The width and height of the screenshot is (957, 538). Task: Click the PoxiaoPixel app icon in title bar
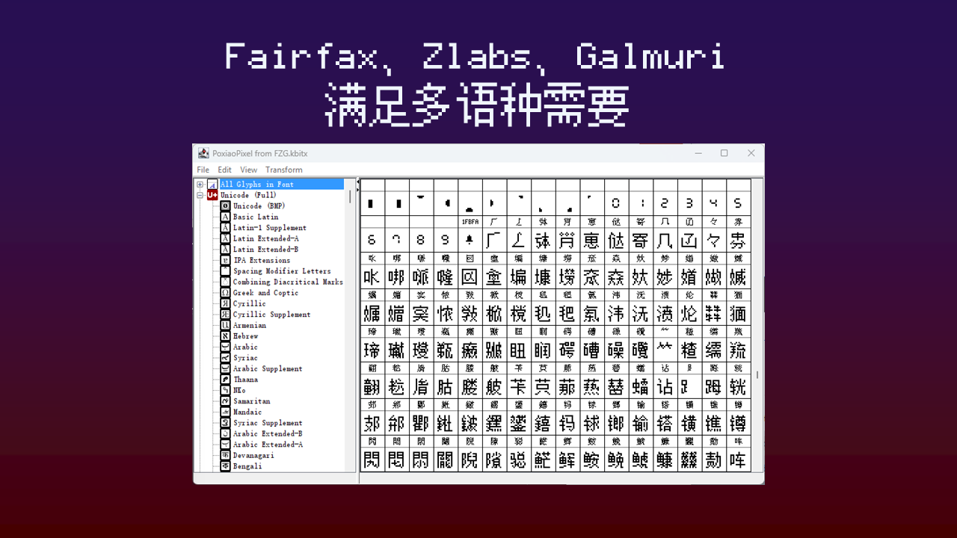point(203,153)
